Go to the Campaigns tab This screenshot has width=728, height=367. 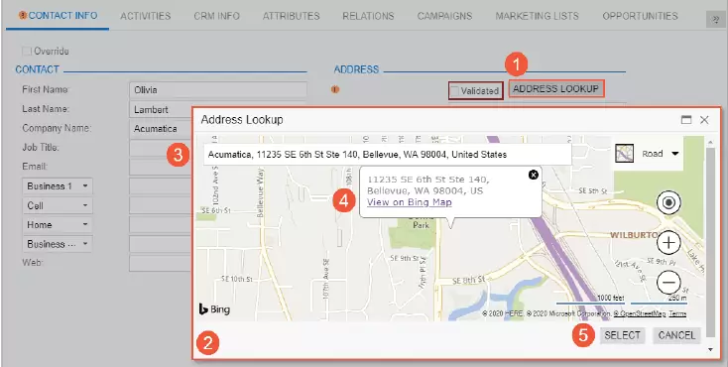[444, 16]
